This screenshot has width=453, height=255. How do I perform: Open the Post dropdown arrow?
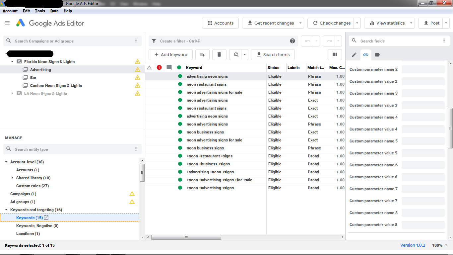pos(446,23)
